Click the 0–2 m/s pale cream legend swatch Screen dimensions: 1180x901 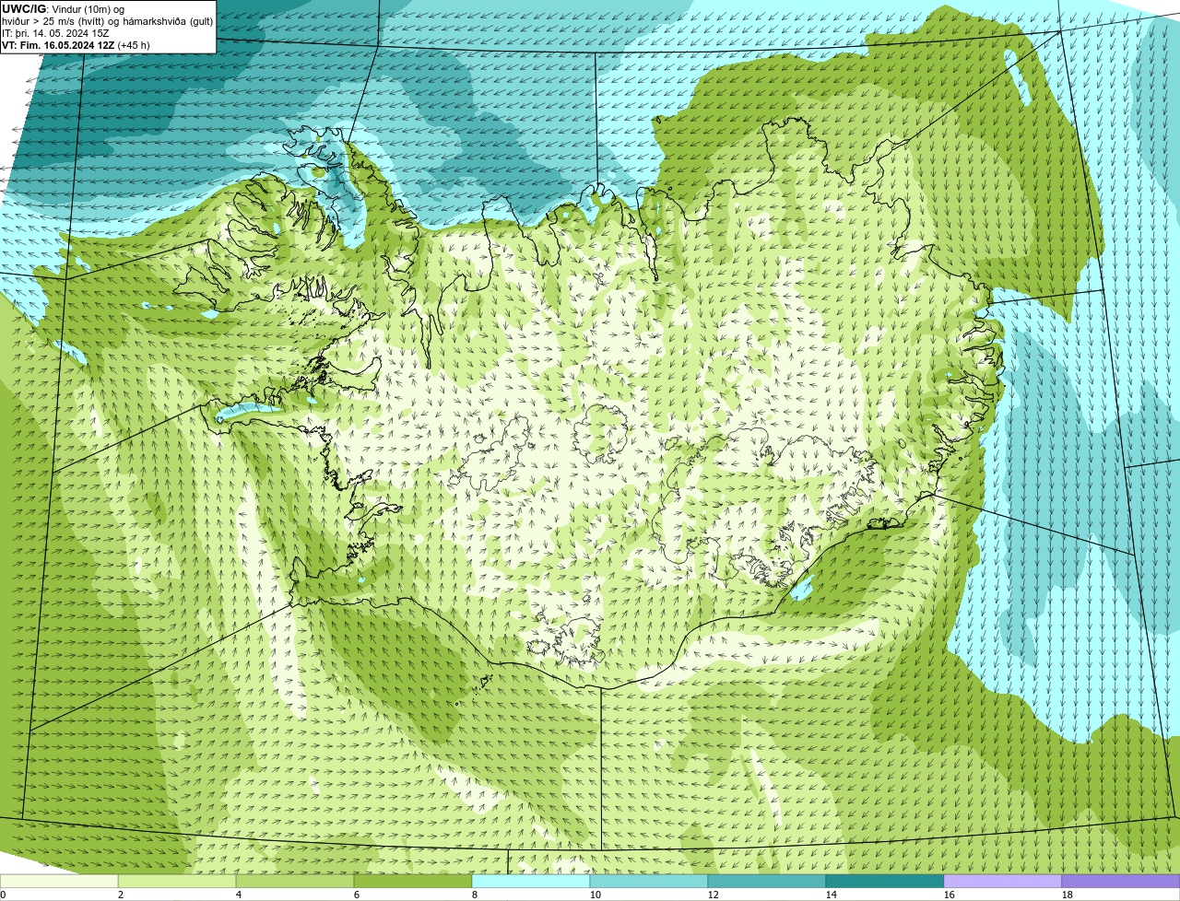59,881
